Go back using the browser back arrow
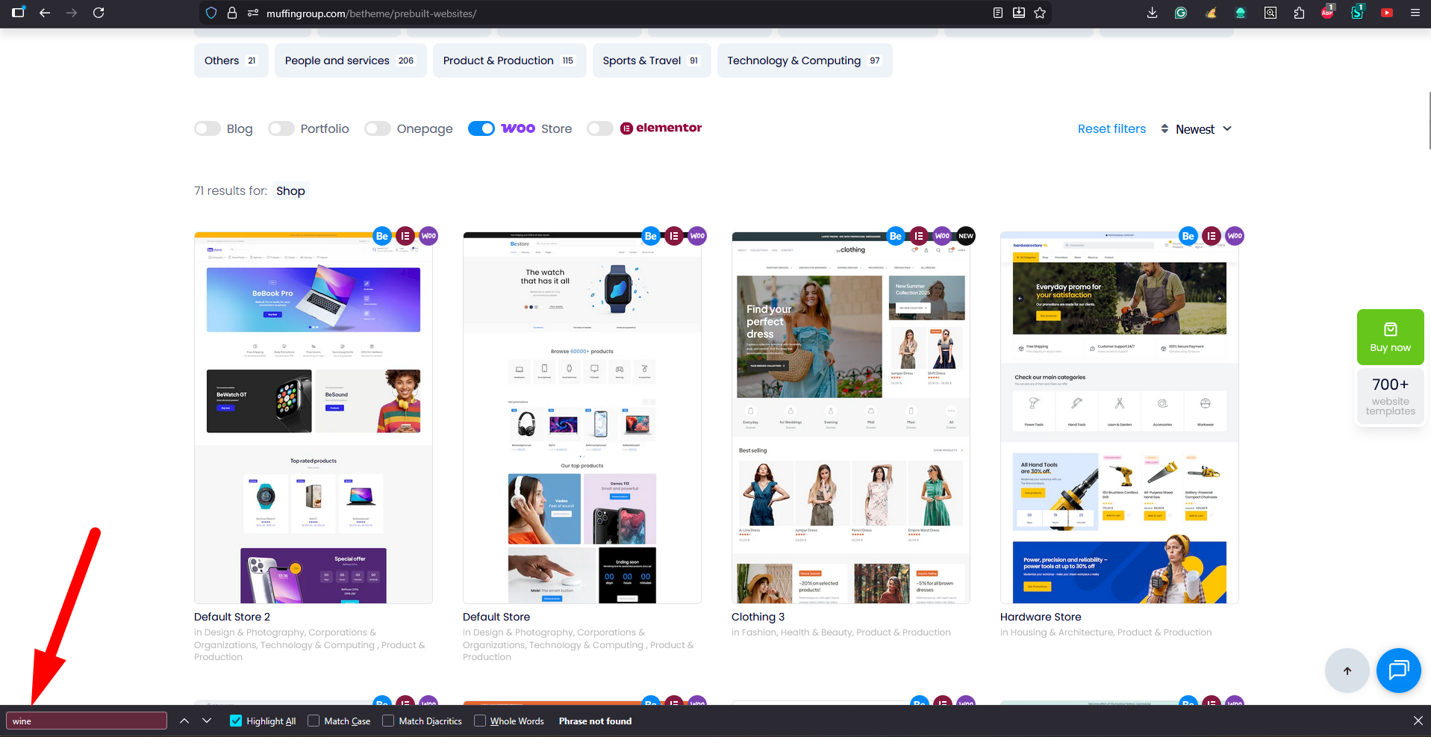Screen dimensions: 1431x737 coord(45,13)
